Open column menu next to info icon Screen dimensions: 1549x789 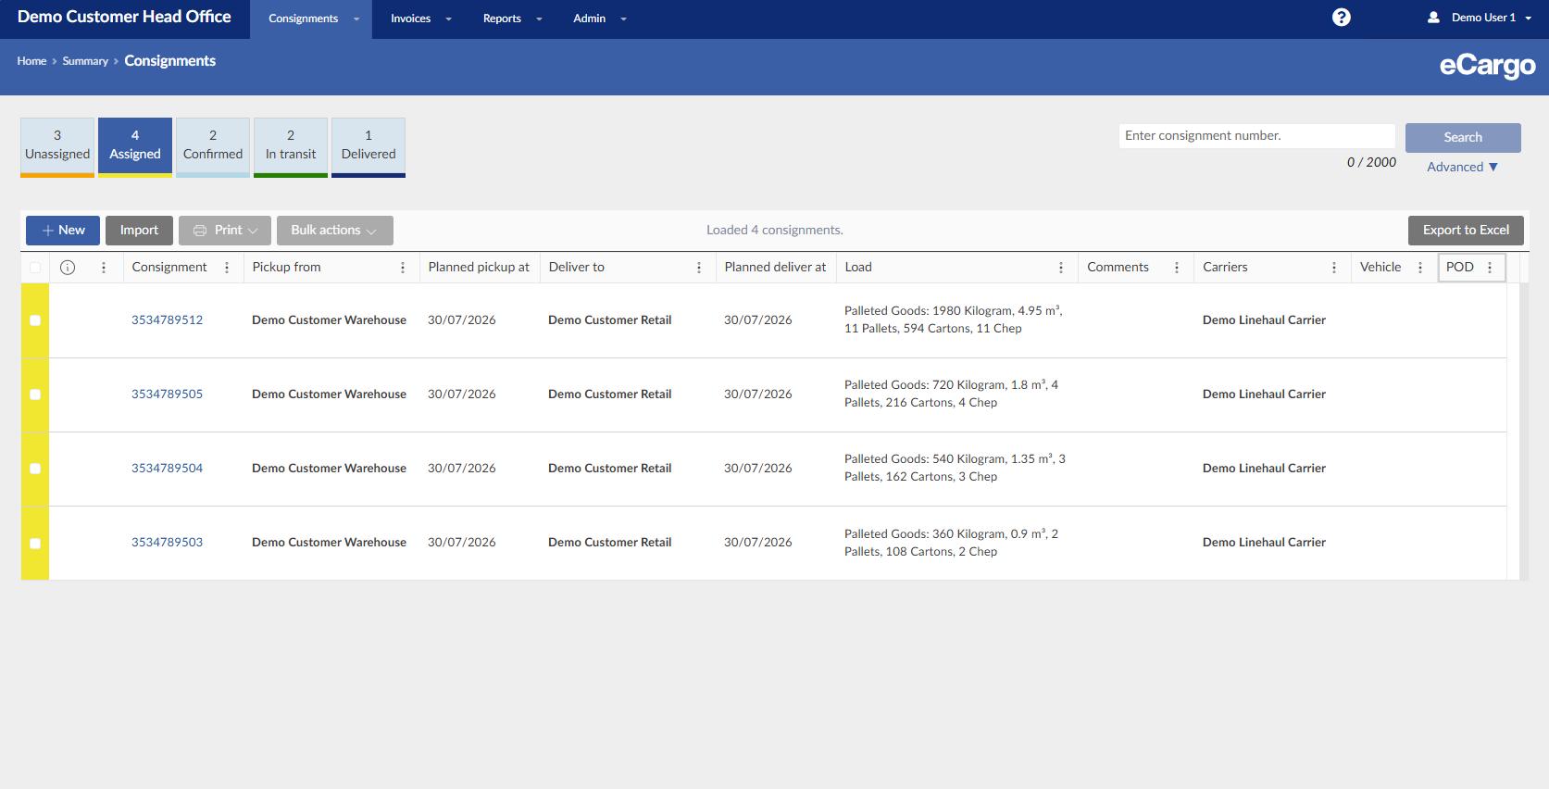(104, 268)
